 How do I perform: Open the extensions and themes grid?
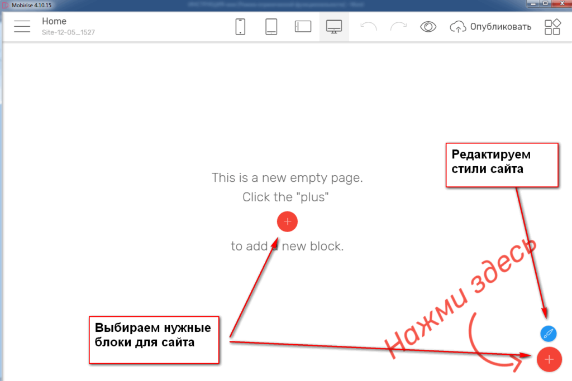(552, 27)
